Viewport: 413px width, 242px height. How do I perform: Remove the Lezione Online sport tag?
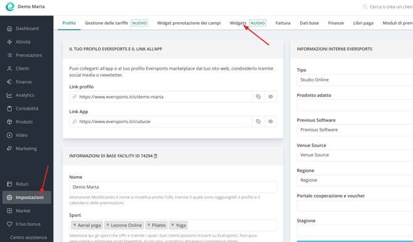click(107, 225)
